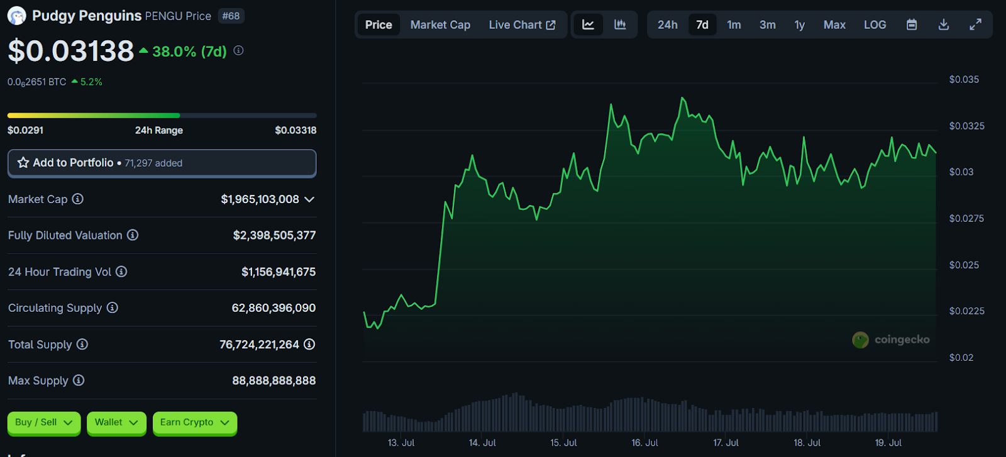The height and width of the screenshot is (457, 1006).
Task: Open the Live Chart link
Action: point(522,25)
